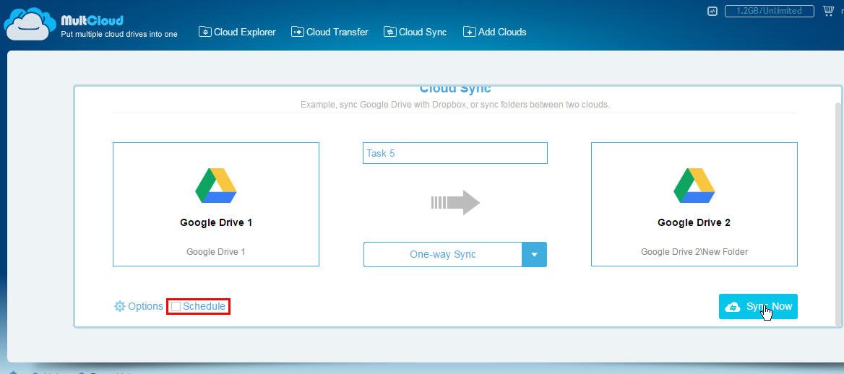
Task: Click the Sync Now button
Action: tap(758, 306)
